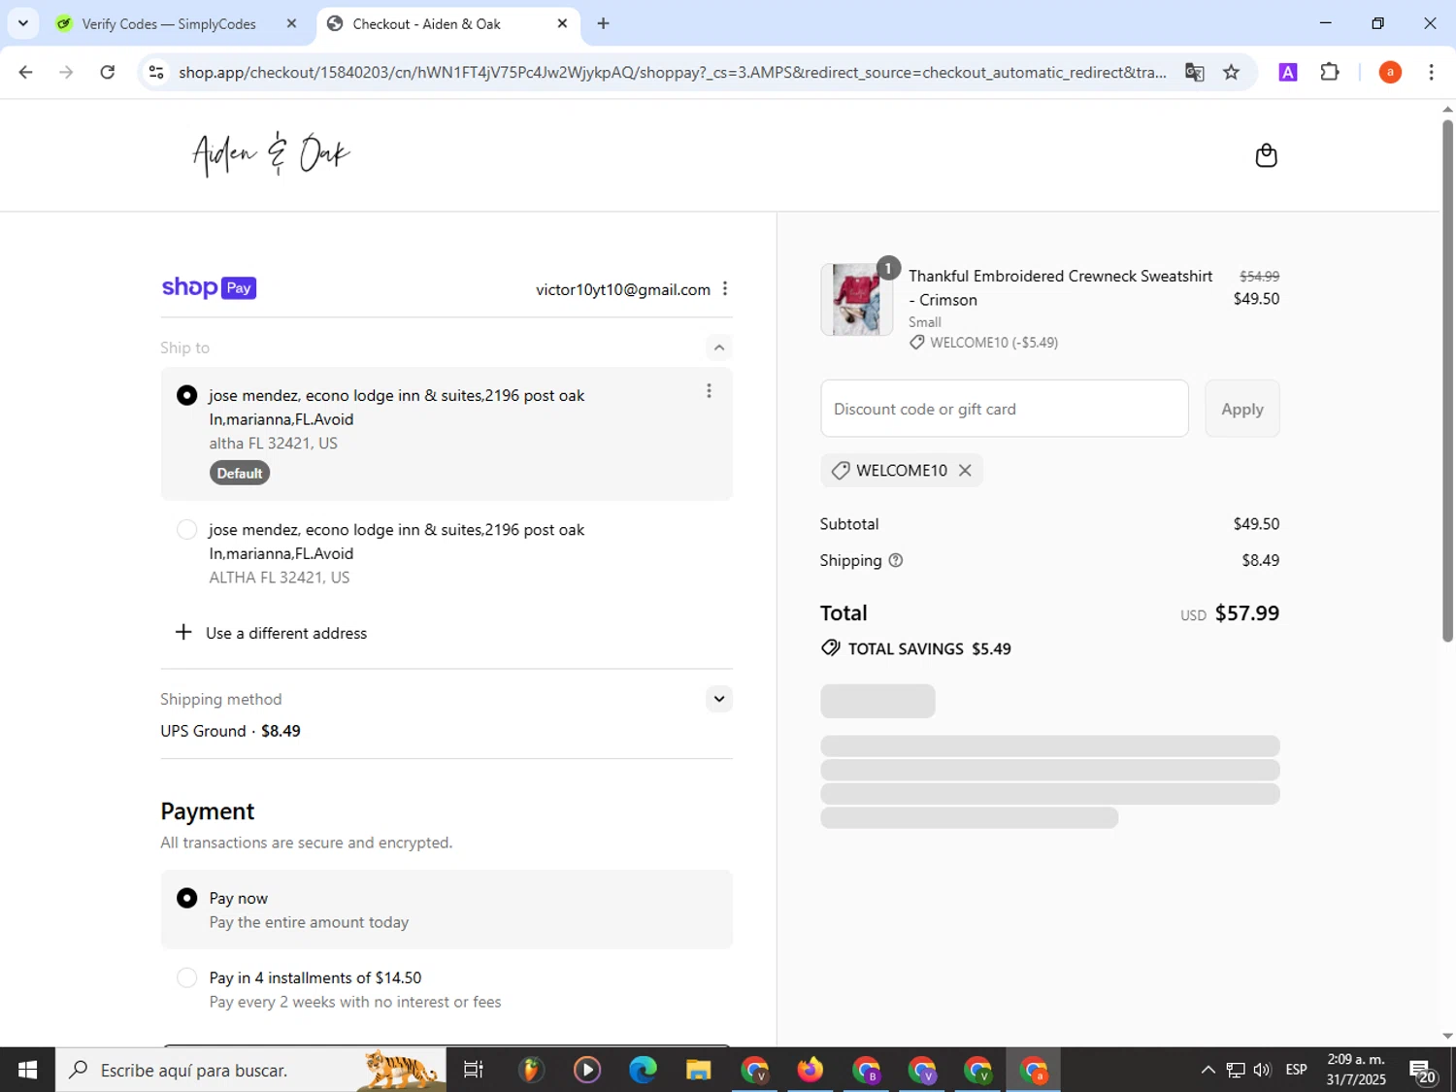This screenshot has height=1092, width=1456.
Task: Select Pay in 4 installments option
Action: (186, 977)
